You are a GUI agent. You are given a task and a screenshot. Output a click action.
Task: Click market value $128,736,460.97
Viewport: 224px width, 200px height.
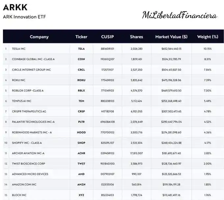[x=171, y=164]
